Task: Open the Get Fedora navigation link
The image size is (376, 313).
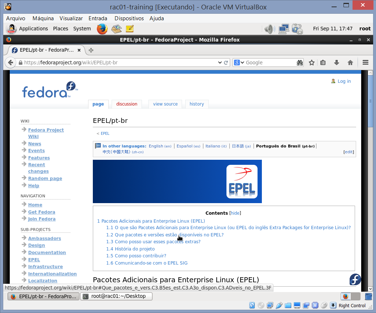Action: tap(42, 212)
